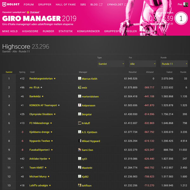
Task: Click Masterkt's avatar image
Action: coord(79,168)
